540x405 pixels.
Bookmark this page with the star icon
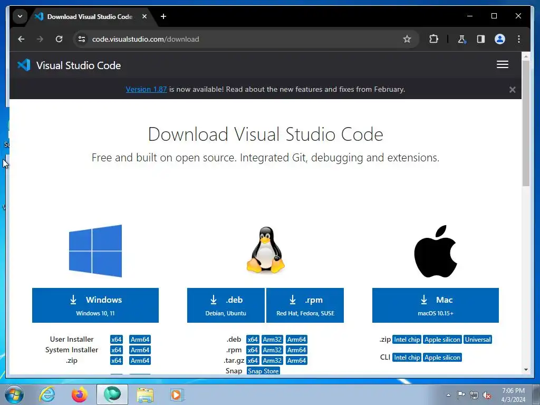pos(407,39)
